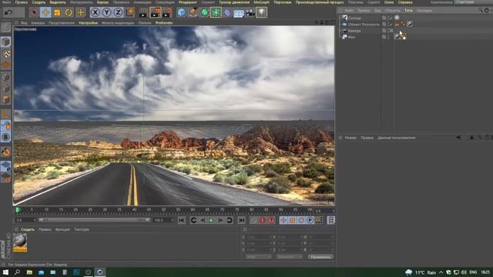Viewport: 493px width, 277px height.
Task: Toggle Z axis lock
Action: pos(118,12)
